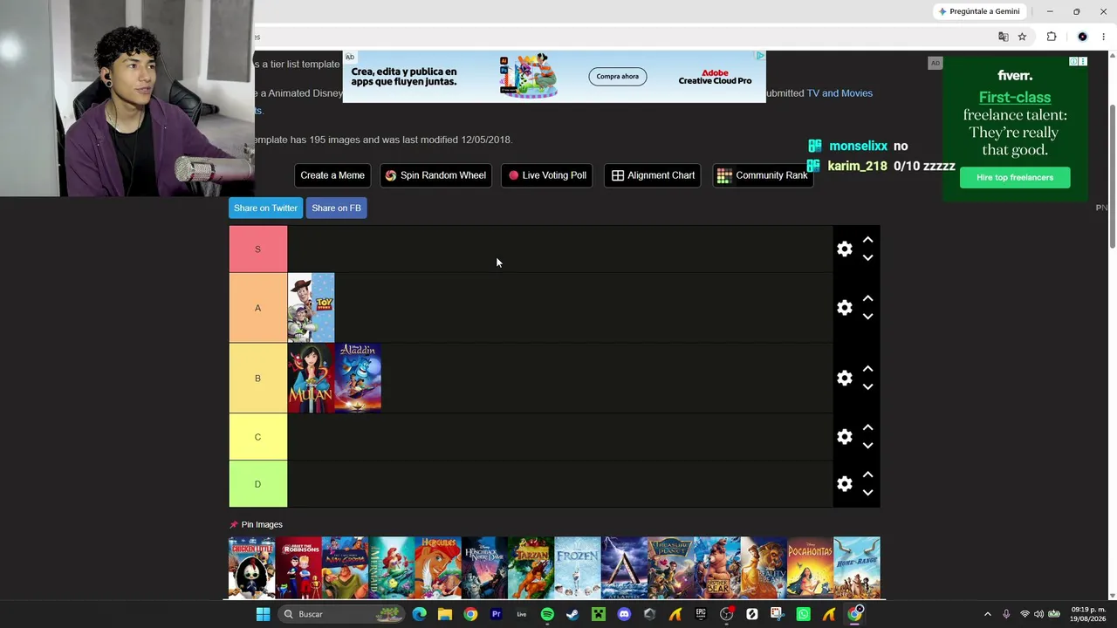Move the A tier row up
This screenshot has width=1117, height=628.
pos(867,298)
